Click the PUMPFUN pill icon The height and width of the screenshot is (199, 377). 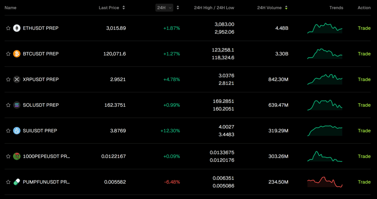tap(17, 182)
